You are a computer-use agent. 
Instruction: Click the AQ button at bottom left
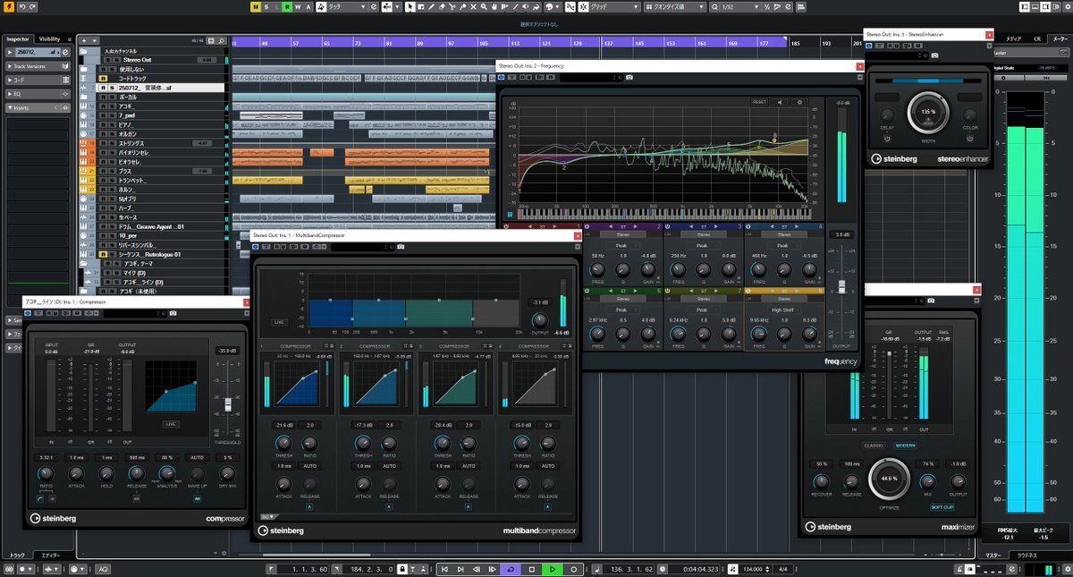point(103,569)
